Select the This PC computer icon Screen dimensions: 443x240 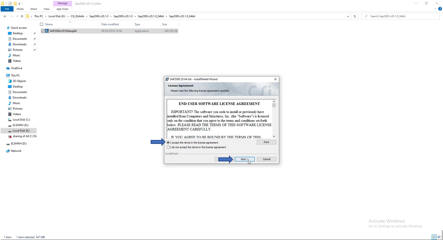(x=8, y=75)
